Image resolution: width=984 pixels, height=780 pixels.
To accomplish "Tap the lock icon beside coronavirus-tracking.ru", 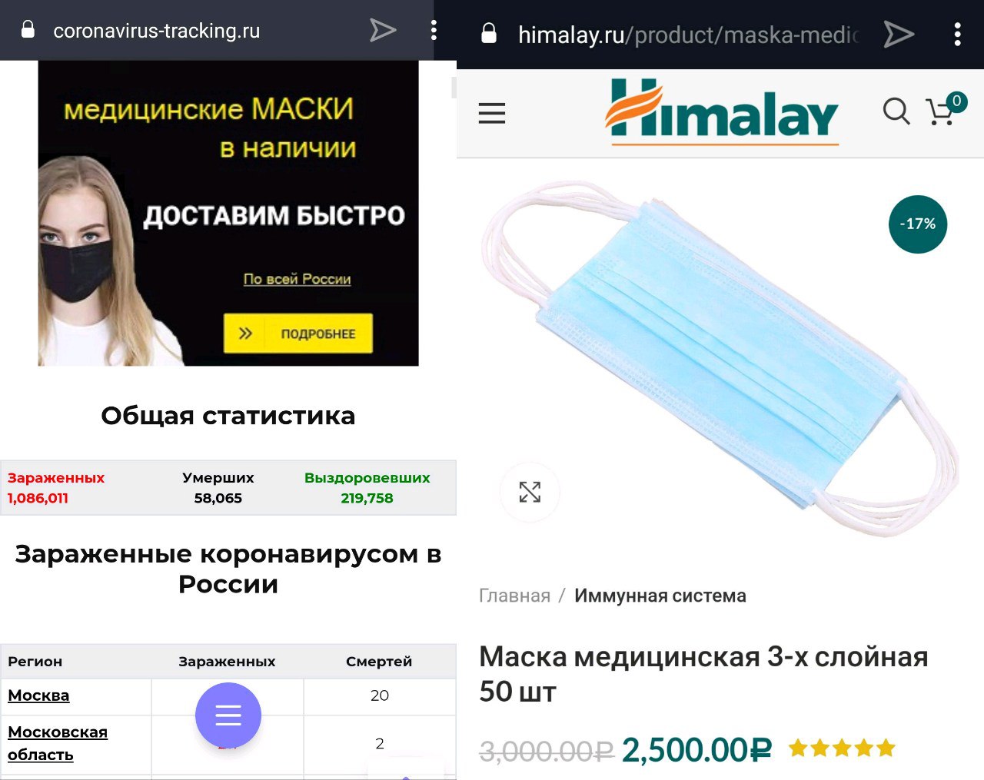I will 28,30.
